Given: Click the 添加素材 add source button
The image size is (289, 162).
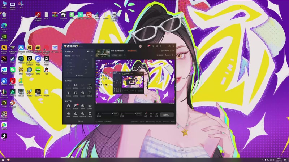Looking at the screenshot, I should click(x=79, y=76).
